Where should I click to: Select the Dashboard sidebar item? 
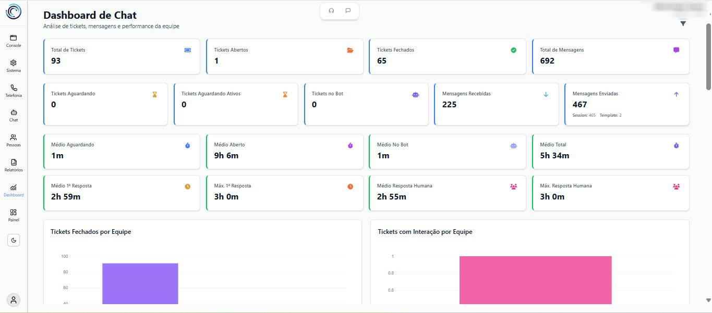pos(14,190)
